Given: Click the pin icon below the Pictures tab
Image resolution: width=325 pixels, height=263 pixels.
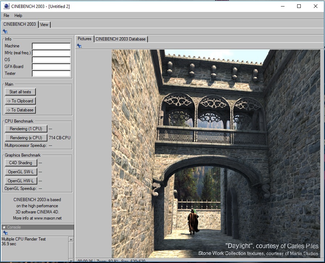Looking at the screenshot, I should [x=79, y=46].
